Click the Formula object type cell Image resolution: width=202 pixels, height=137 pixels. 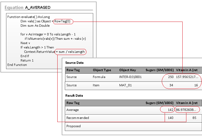pyautogui.click(x=99, y=77)
